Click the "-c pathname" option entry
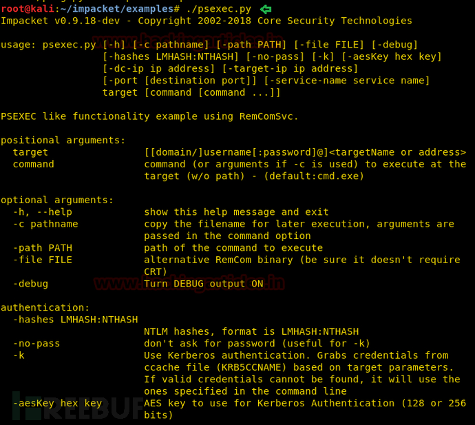 (x=45, y=224)
